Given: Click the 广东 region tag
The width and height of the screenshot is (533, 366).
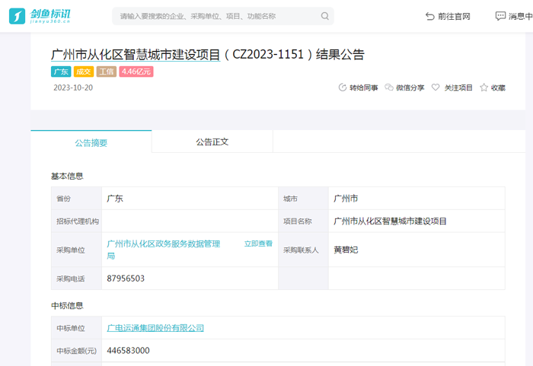Looking at the screenshot, I should pyautogui.click(x=61, y=72).
